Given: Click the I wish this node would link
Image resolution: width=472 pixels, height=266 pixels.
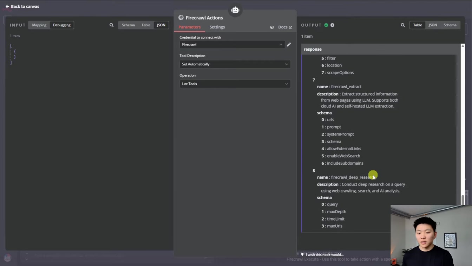Looking at the screenshot, I should (324, 254).
